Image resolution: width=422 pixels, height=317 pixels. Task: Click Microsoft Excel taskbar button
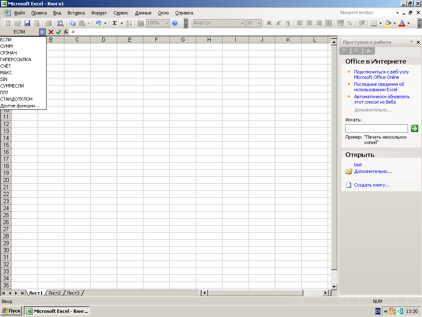57,311
